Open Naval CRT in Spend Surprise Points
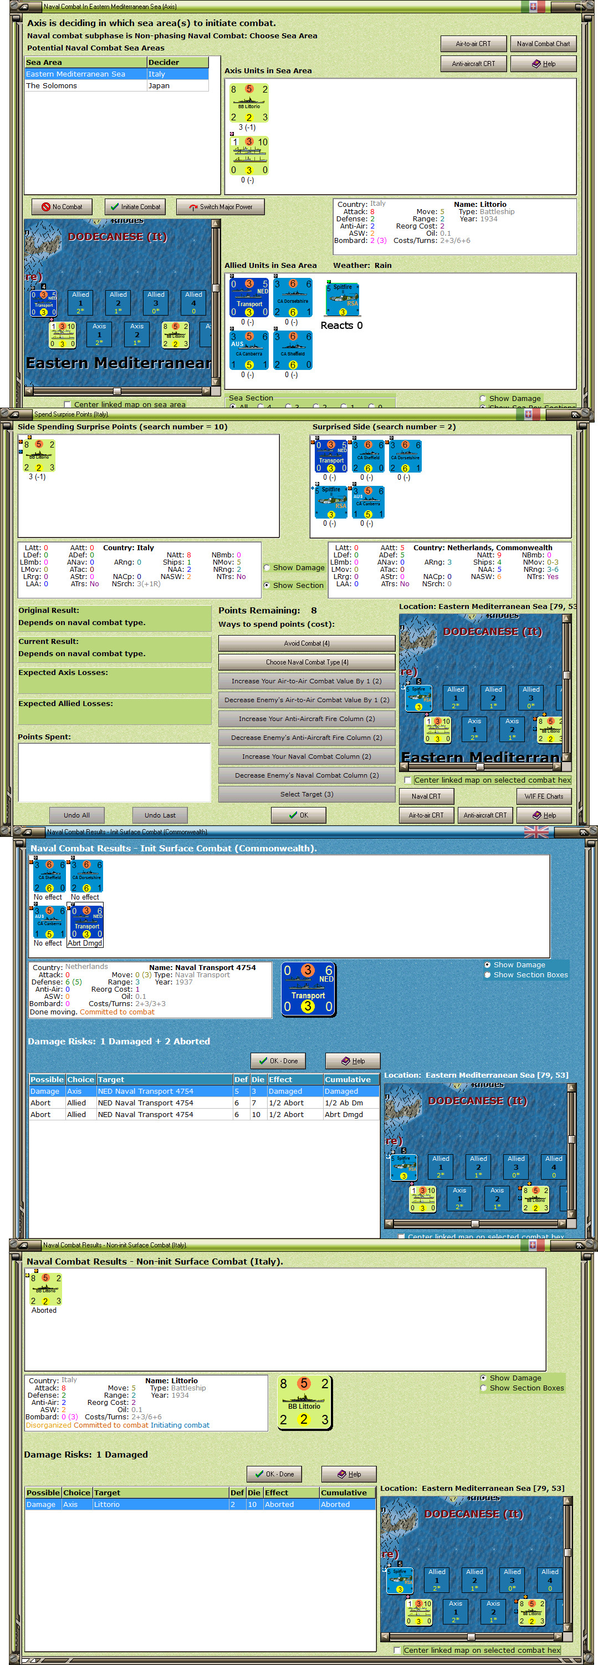 (x=426, y=796)
